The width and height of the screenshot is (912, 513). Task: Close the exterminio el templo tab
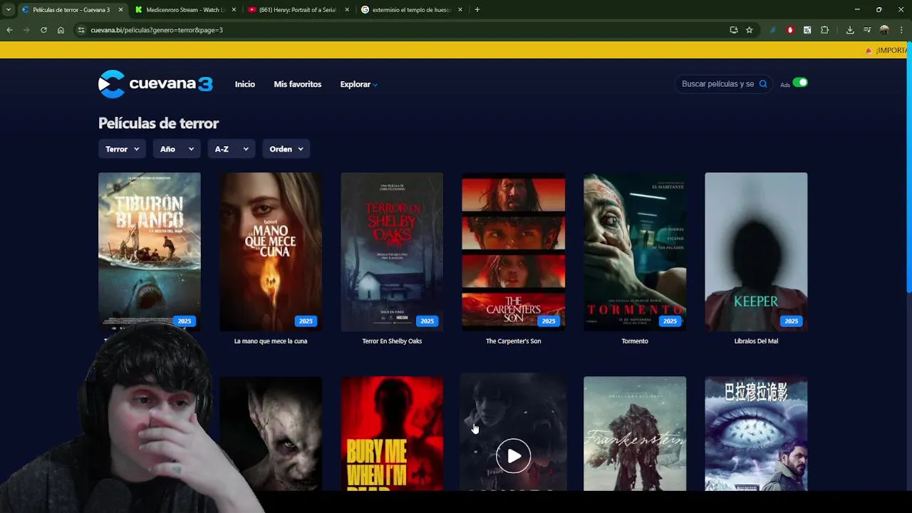pos(460,10)
